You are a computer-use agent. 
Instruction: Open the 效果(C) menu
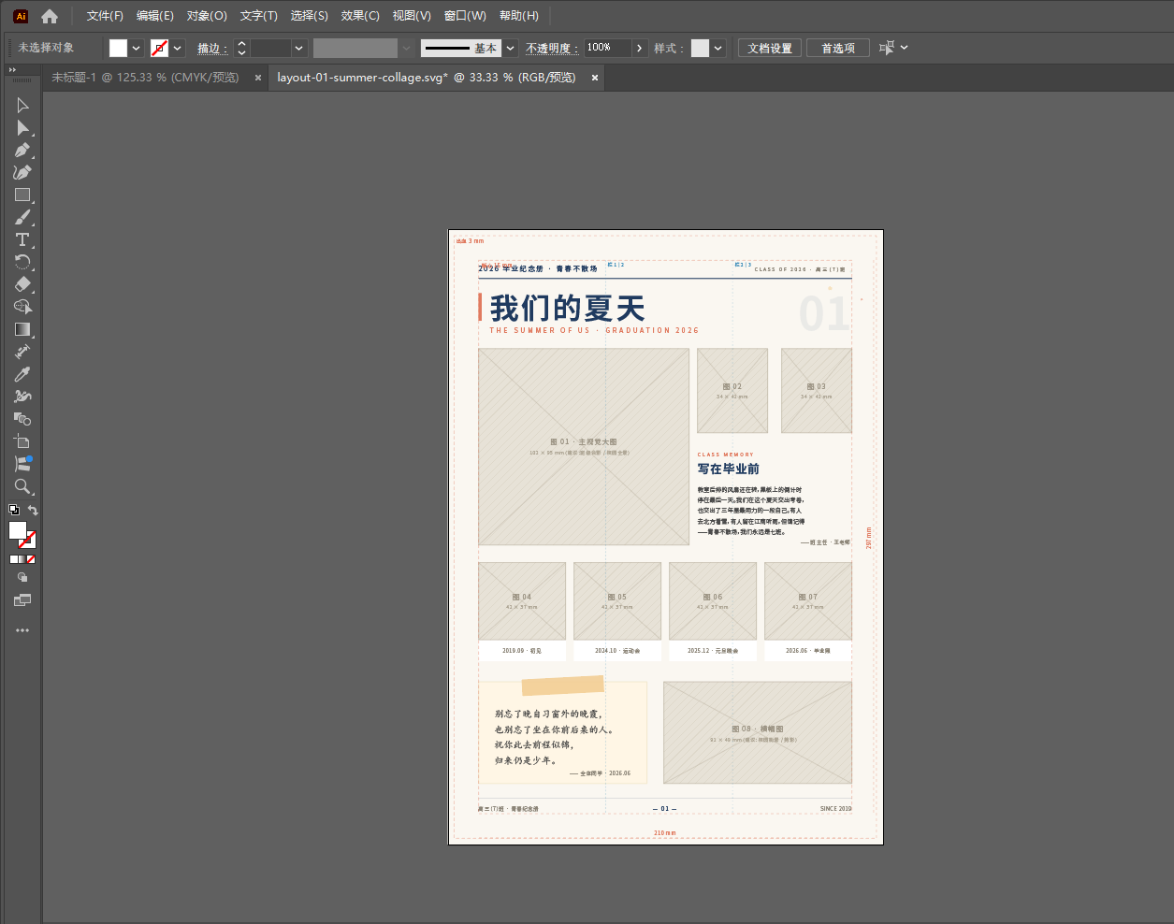coord(360,16)
